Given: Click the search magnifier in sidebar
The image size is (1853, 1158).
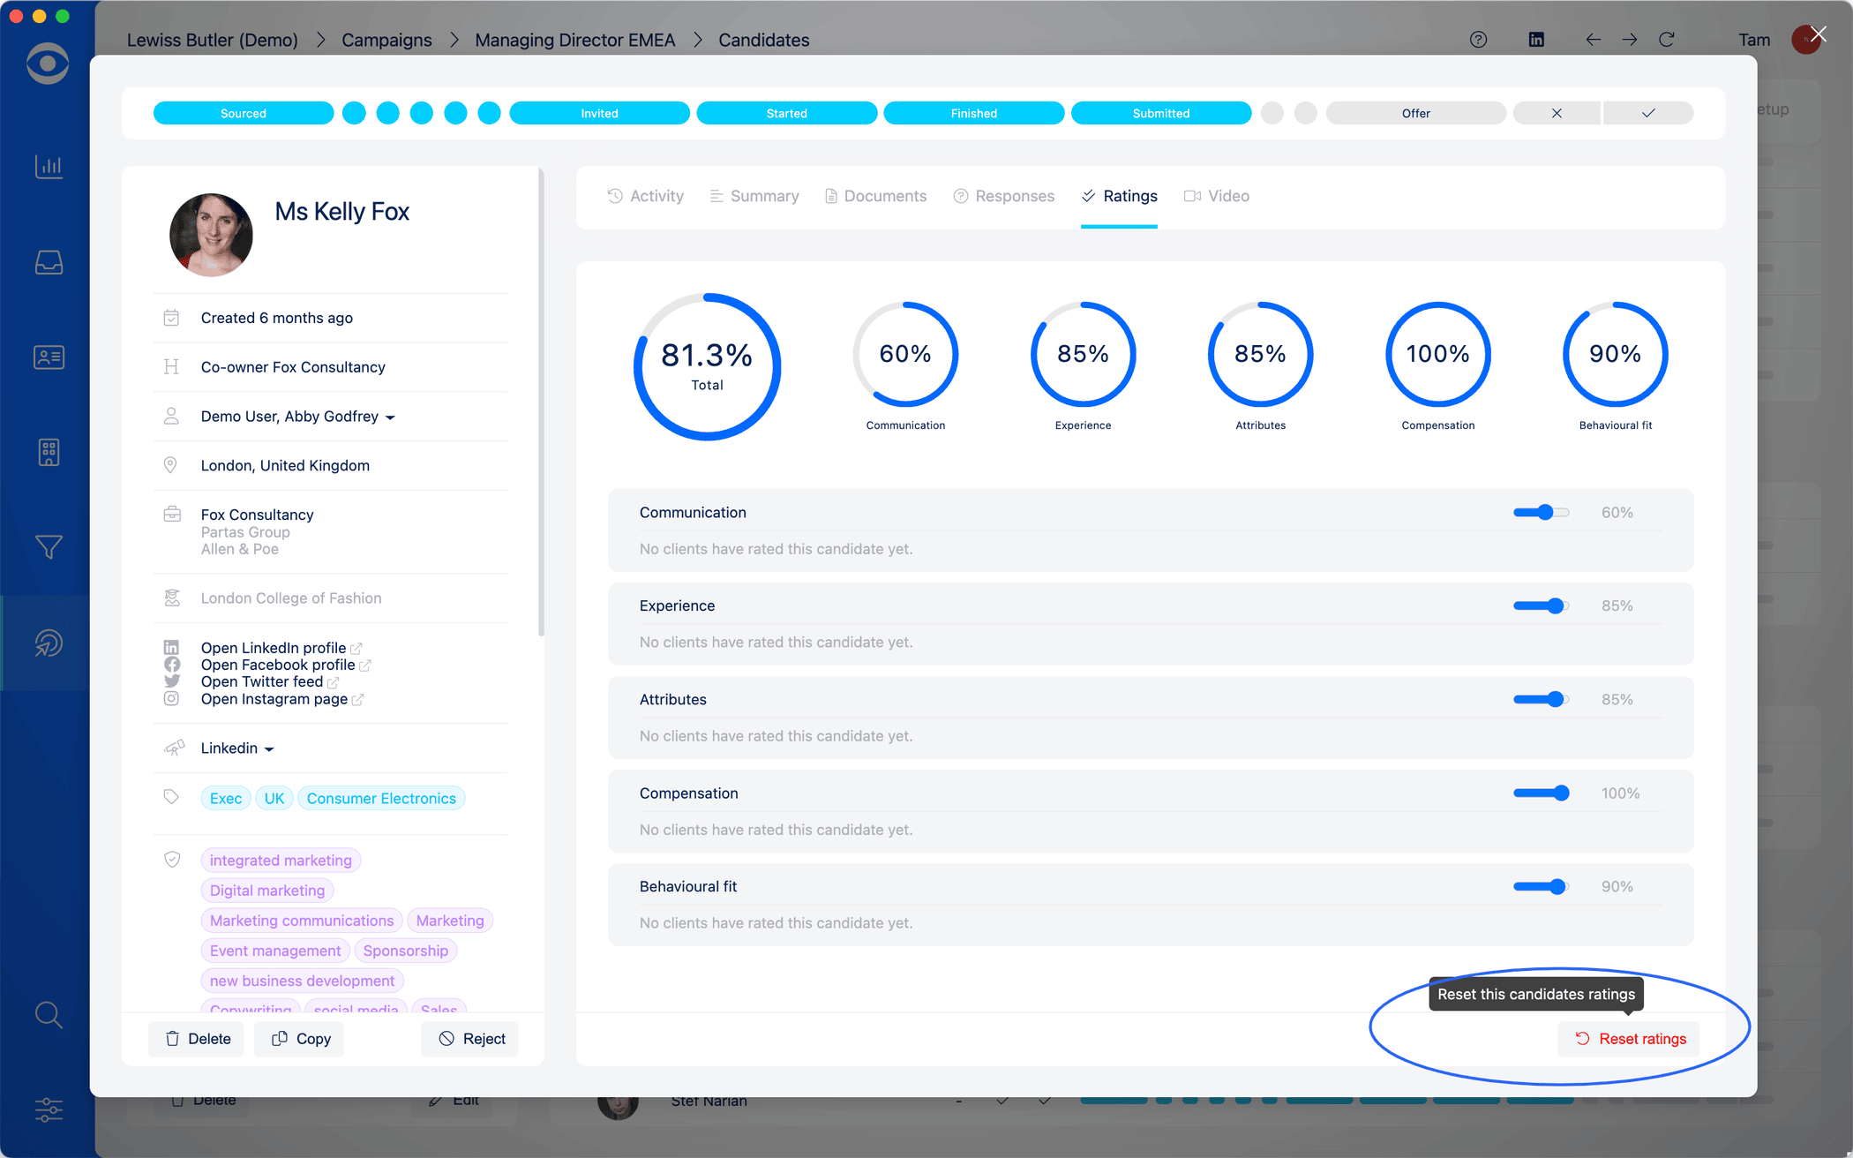Looking at the screenshot, I should (49, 1015).
